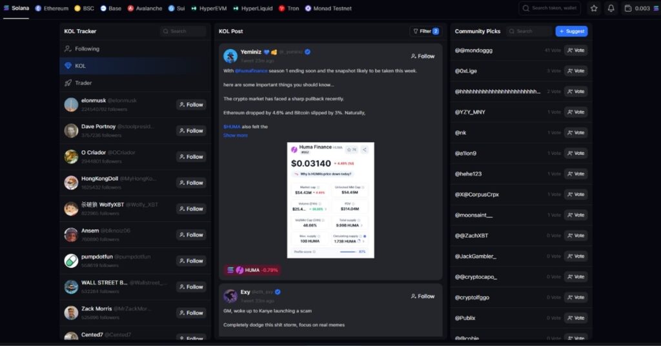The width and height of the screenshot is (661, 346).
Task: Vote for @X@CorpusCrpx
Action: (576, 194)
